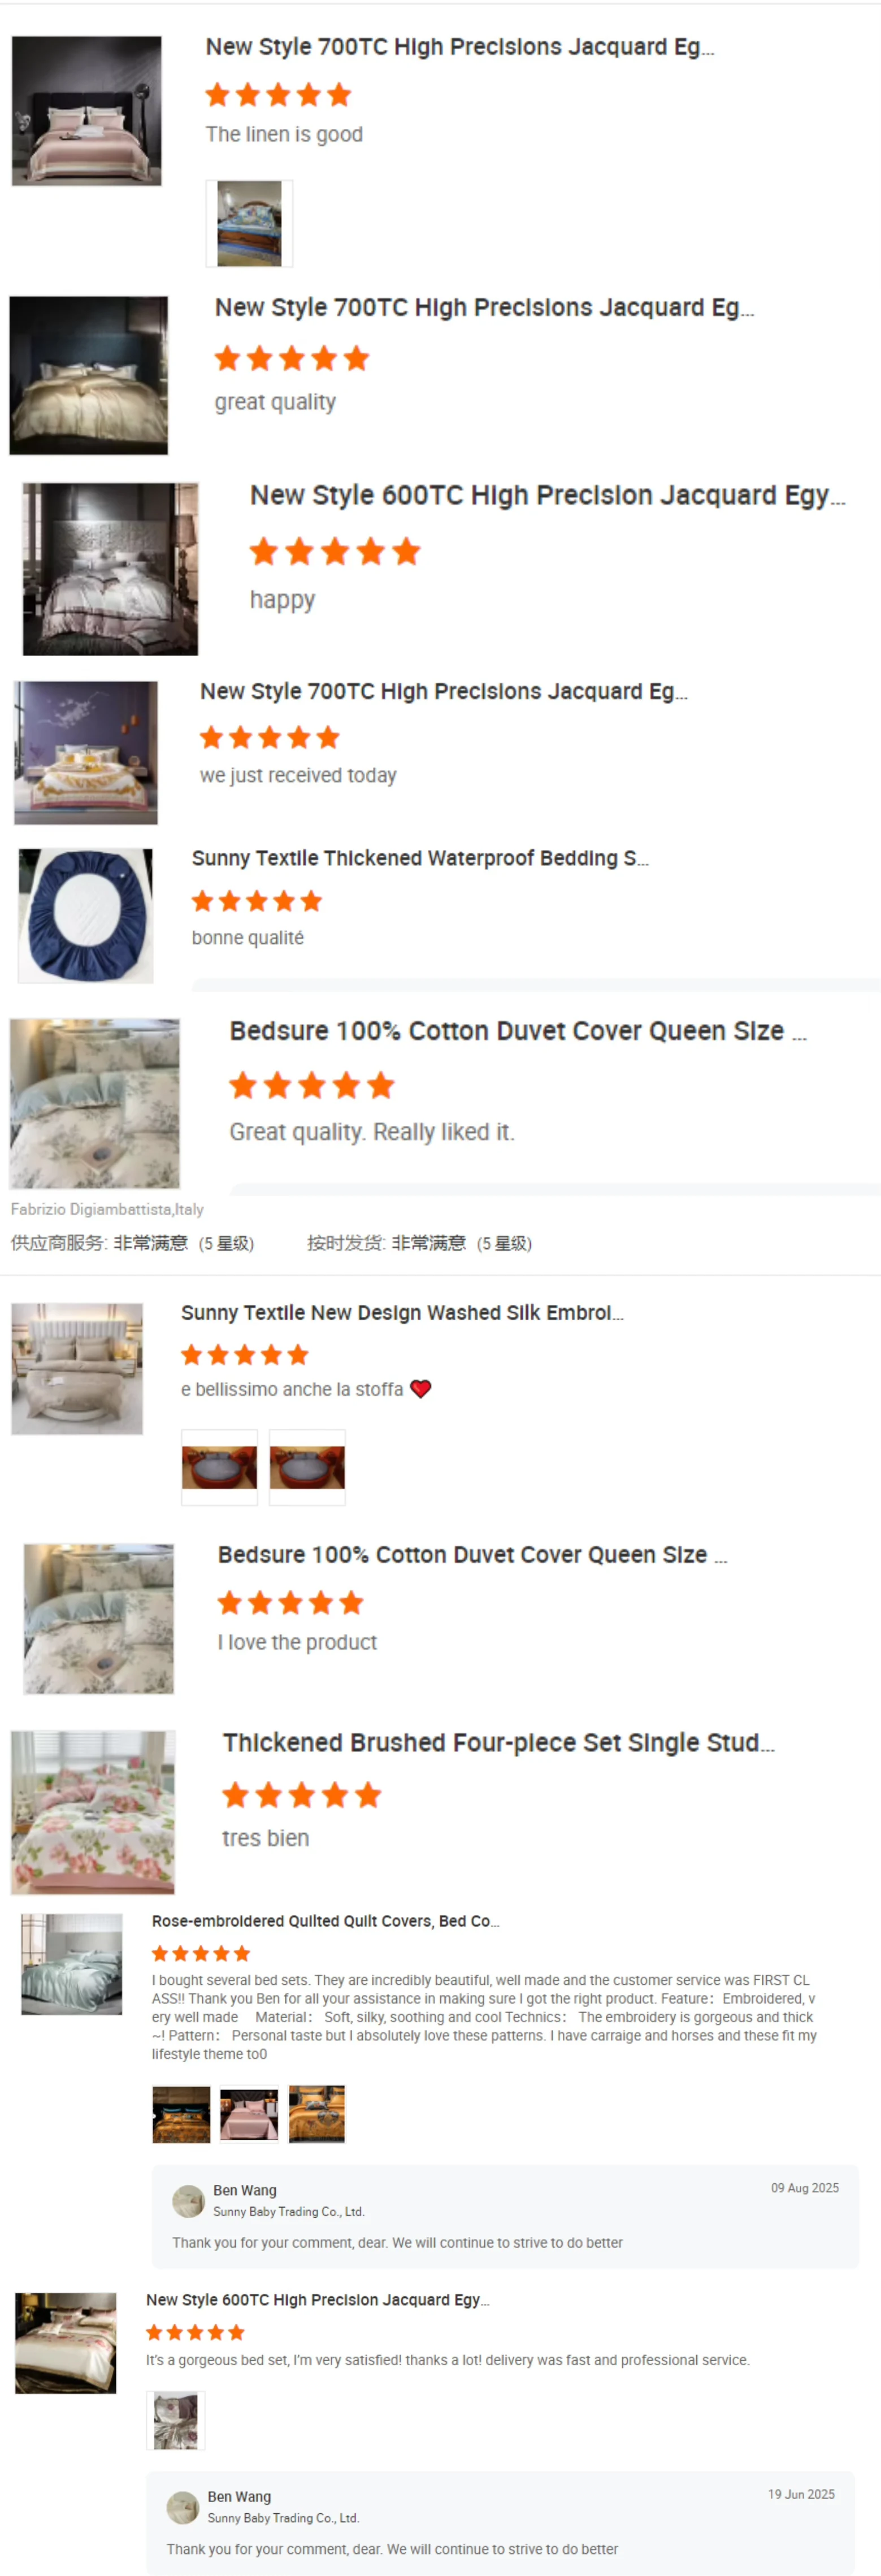Viewport: 881px width, 2576px height.
Task: Open second review photo below "e bellissimo anche la stoffa"
Action: click(x=307, y=1467)
